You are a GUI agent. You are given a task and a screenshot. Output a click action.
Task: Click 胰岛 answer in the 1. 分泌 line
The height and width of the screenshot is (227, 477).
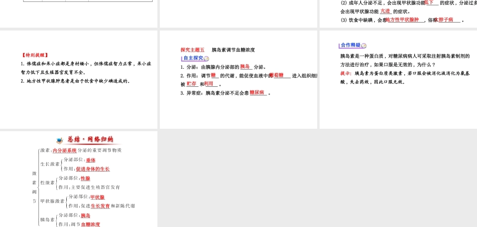(245, 67)
